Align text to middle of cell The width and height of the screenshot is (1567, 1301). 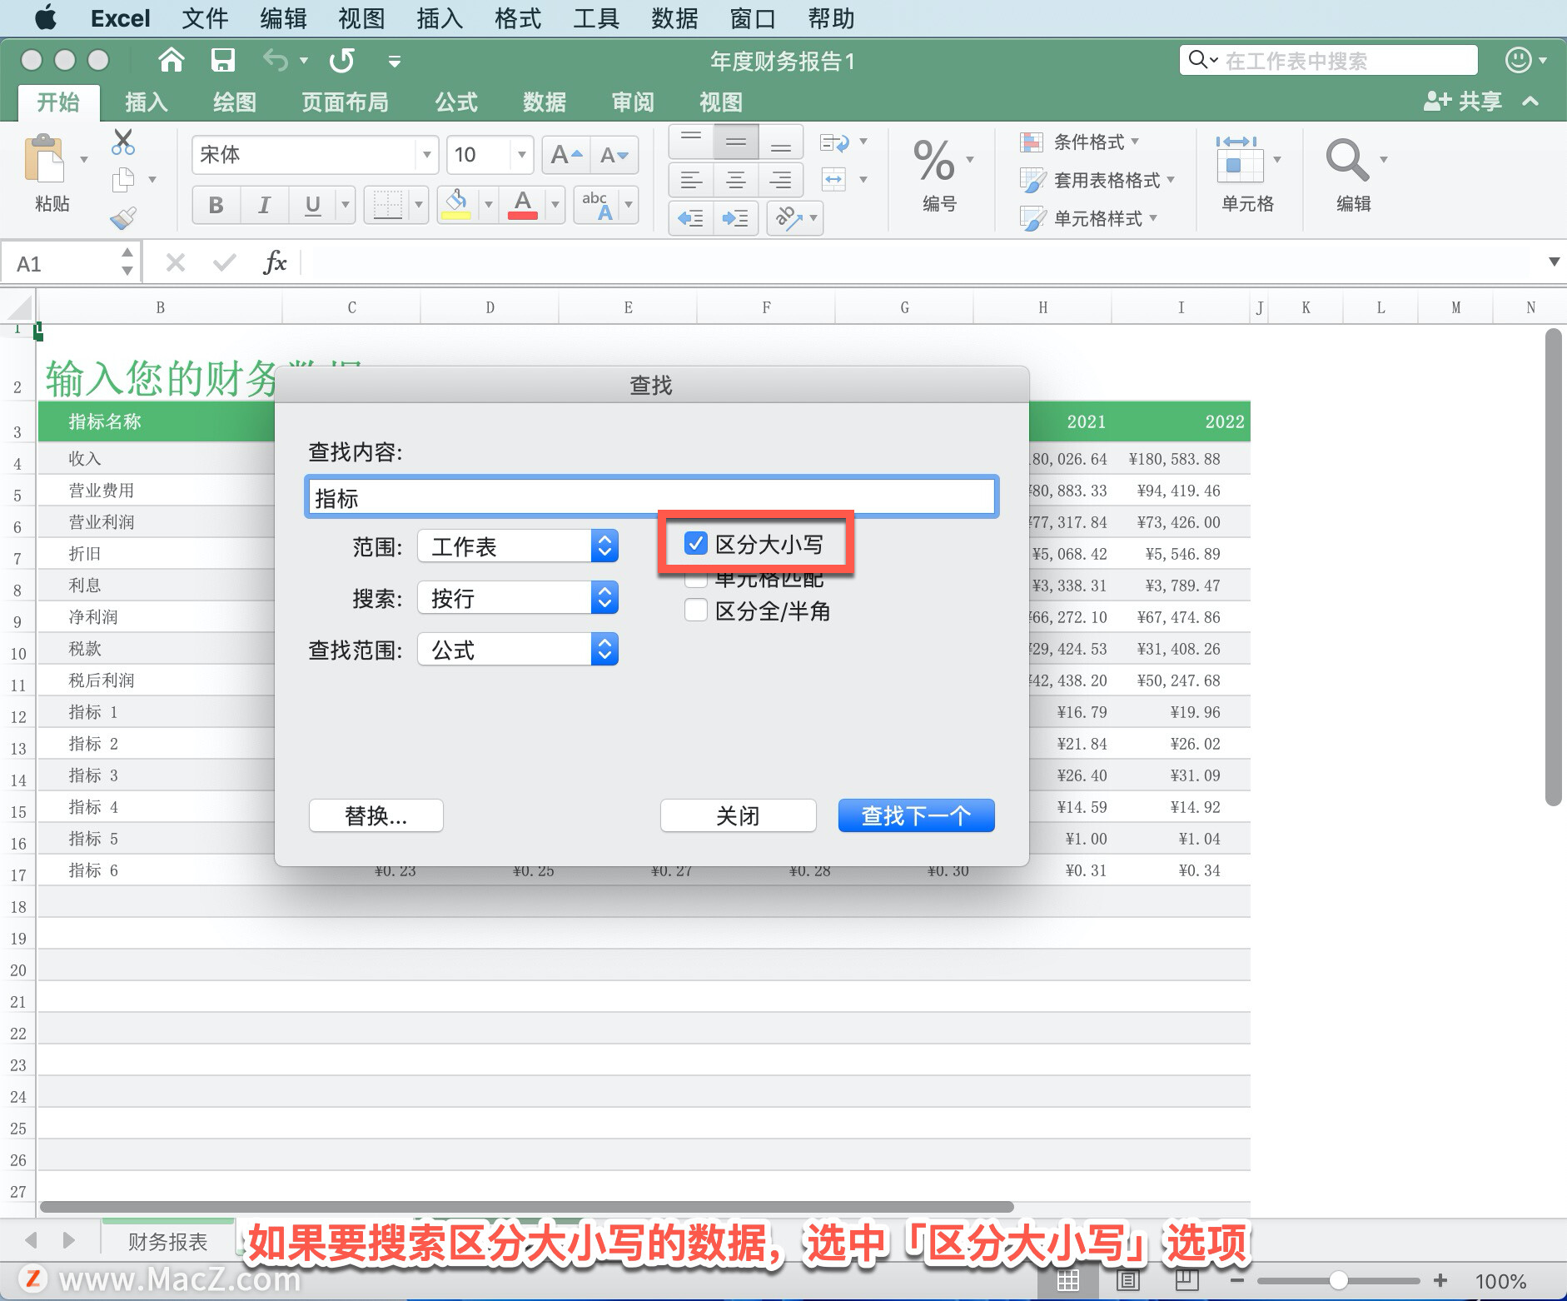[x=736, y=142]
